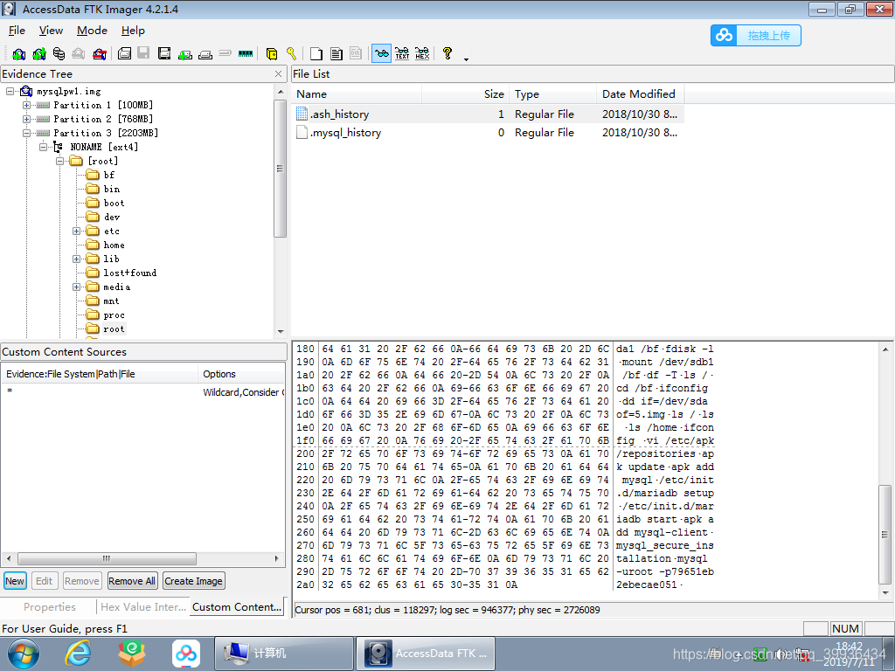
Task: Click the cloud drag-upload button
Action: (756, 35)
